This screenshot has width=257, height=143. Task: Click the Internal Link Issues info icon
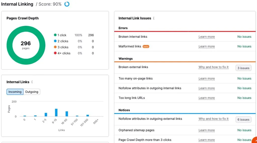point(154,18)
